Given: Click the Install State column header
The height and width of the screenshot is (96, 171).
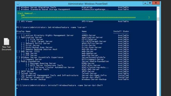Looking at the screenshot, I should (121, 31).
